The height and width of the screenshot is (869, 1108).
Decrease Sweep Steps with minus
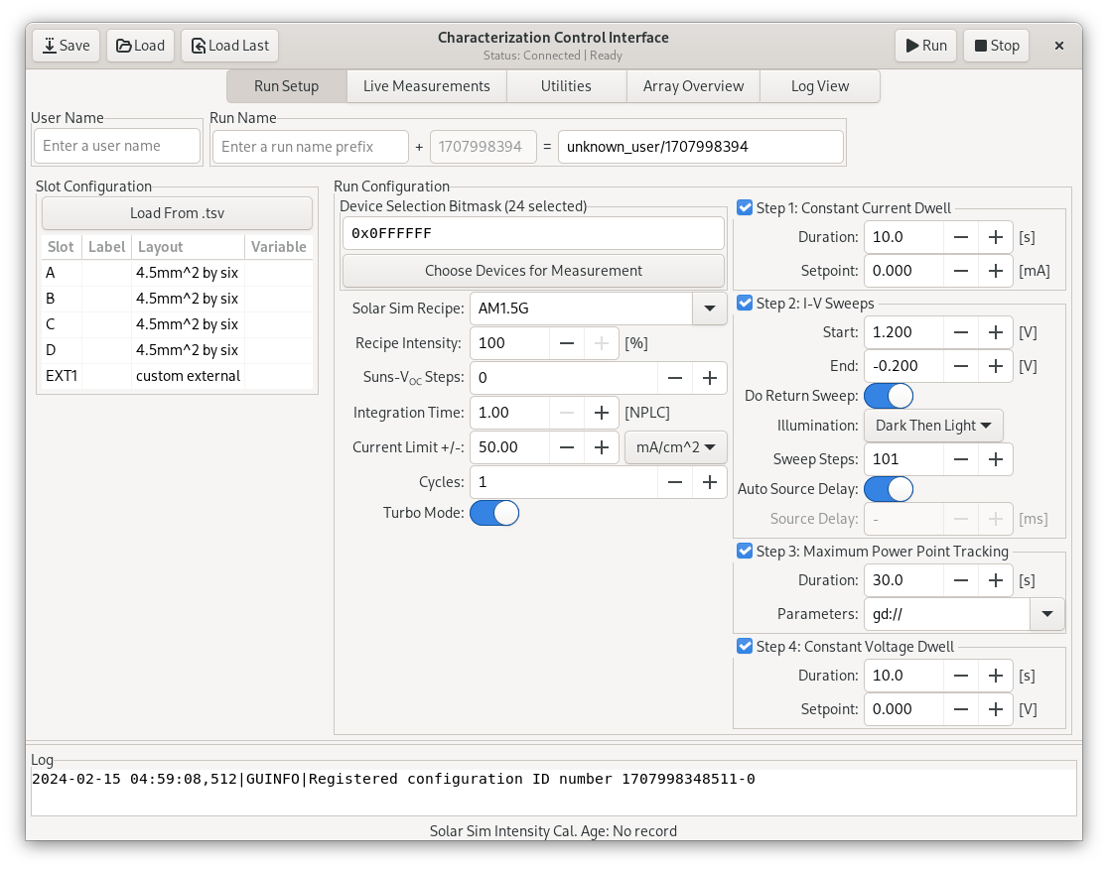tap(961, 459)
